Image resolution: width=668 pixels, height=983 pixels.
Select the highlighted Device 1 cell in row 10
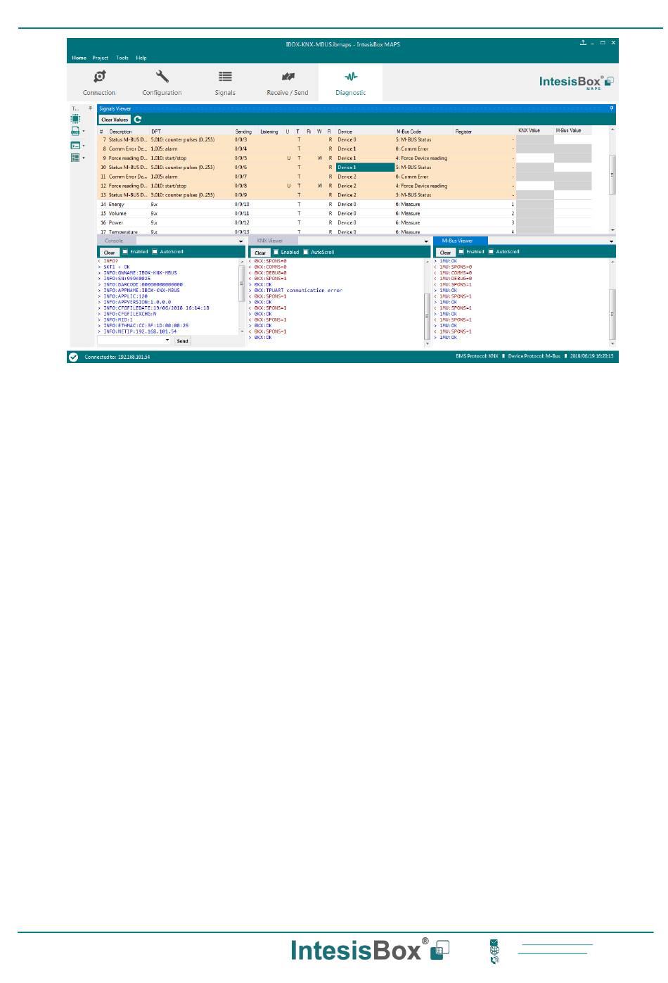(x=364, y=167)
